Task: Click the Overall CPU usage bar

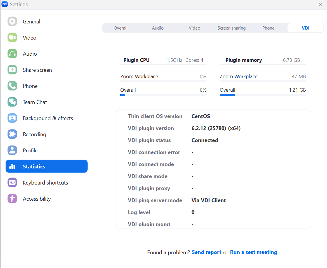Action: click(x=163, y=95)
